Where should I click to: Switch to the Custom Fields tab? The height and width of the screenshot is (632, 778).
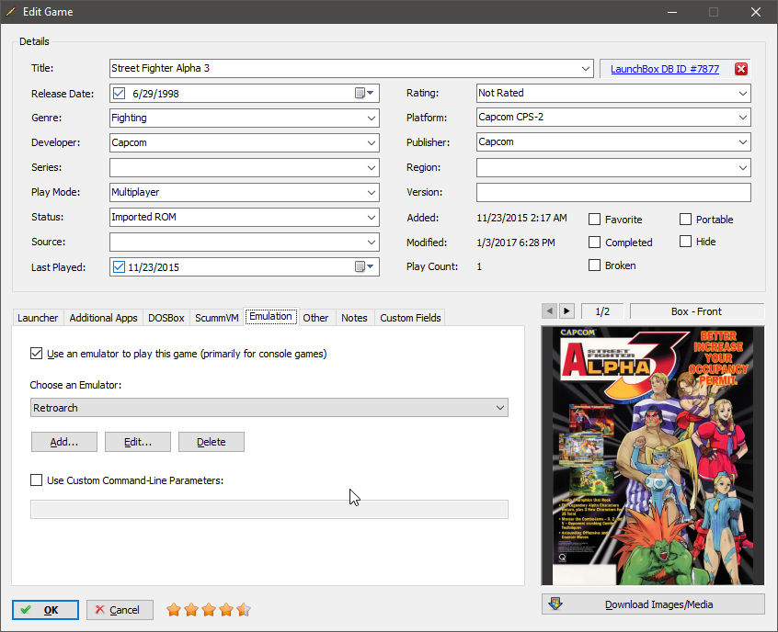pyautogui.click(x=410, y=318)
